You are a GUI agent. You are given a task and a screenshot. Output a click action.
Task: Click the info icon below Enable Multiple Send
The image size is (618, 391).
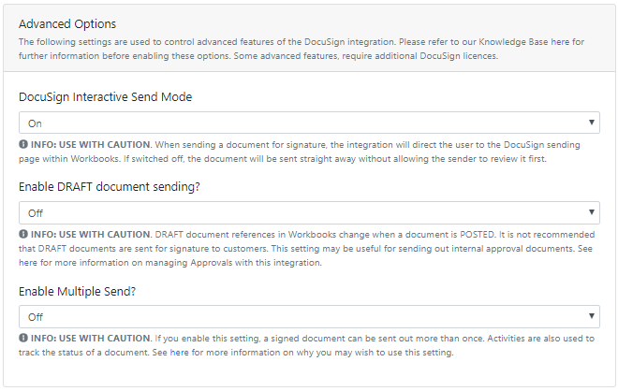click(23, 338)
